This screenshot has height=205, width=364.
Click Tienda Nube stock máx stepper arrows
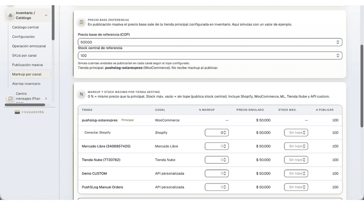(304, 160)
